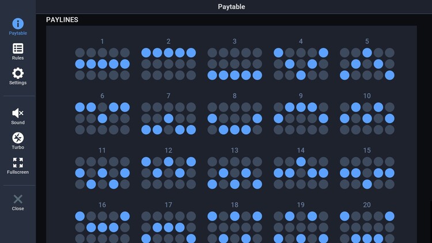
Task: Select payline 3 diagram
Action: tap(234, 64)
